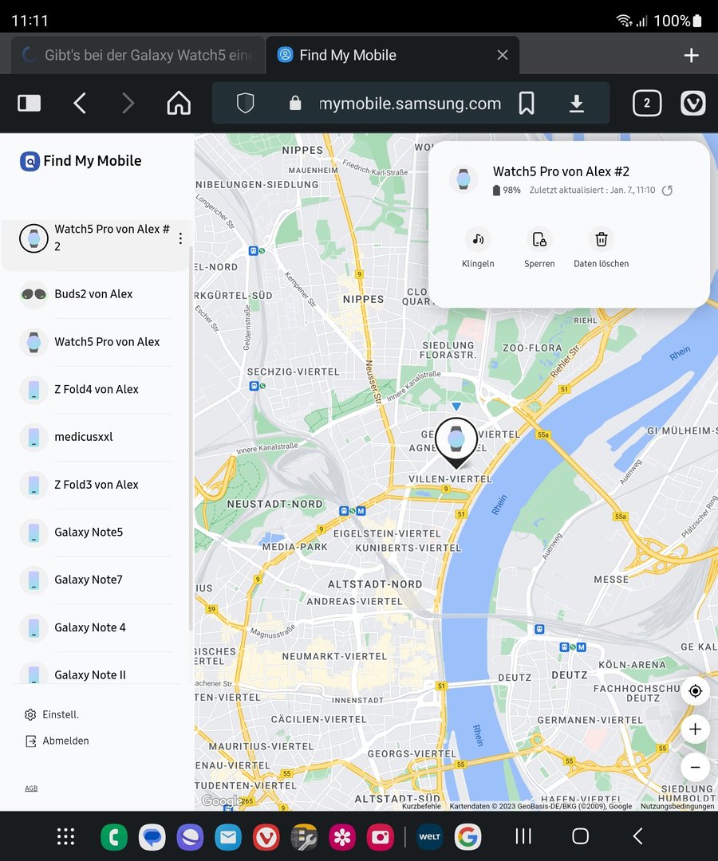Click the address bar URL field
Image resolution: width=718 pixels, height=861 pixels.
pos(409,104)
